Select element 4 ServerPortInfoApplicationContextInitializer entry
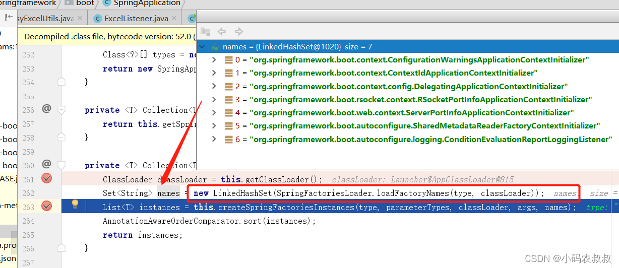 [411, 113]
